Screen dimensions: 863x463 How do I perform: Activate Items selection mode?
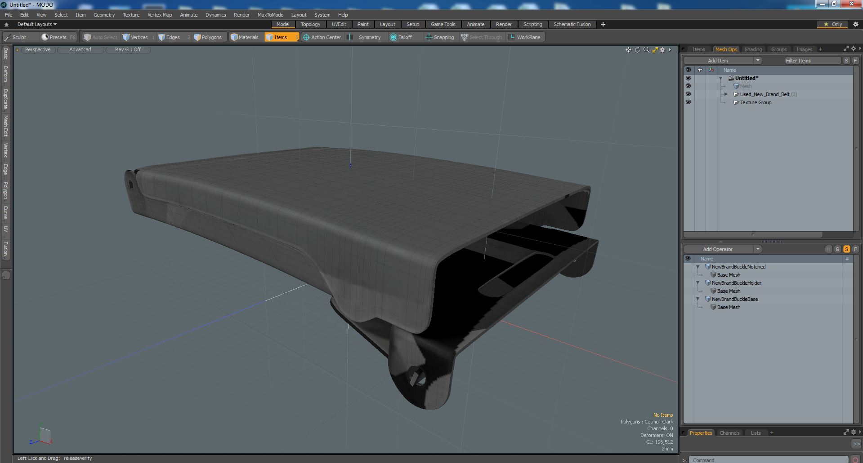tap(281, 37)
